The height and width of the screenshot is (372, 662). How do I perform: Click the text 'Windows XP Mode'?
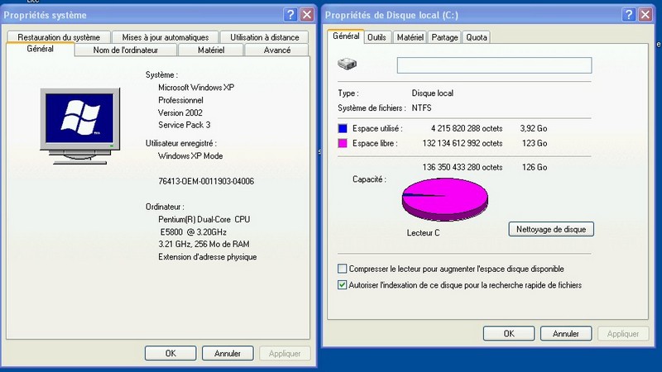[190, 155]
